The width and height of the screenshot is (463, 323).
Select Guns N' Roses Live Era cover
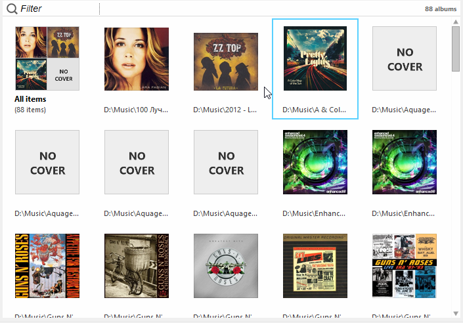[405, 266]
